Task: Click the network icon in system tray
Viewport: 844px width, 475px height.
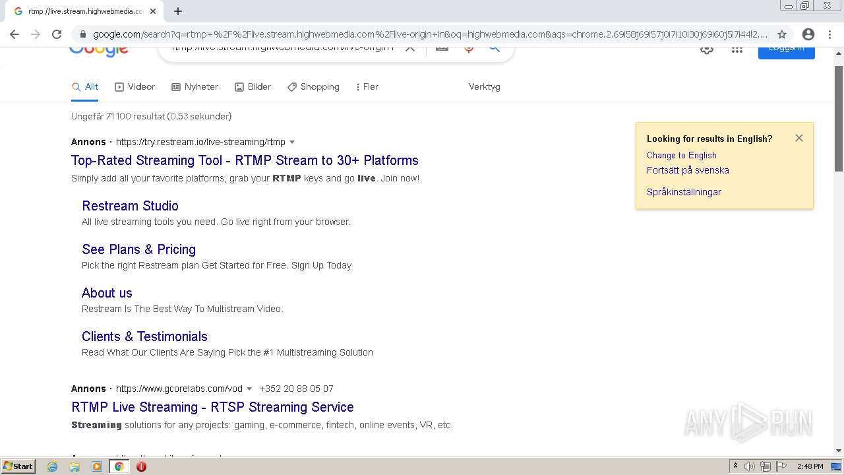Action: tap(766, 466)
